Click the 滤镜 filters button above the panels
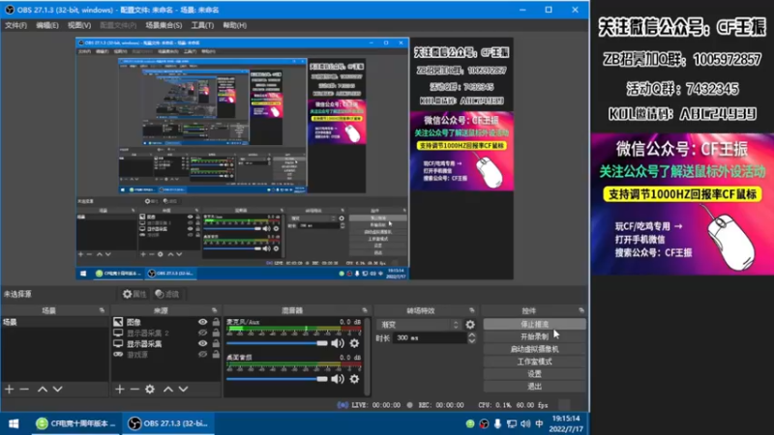774x435 pixels. [166, 294]
